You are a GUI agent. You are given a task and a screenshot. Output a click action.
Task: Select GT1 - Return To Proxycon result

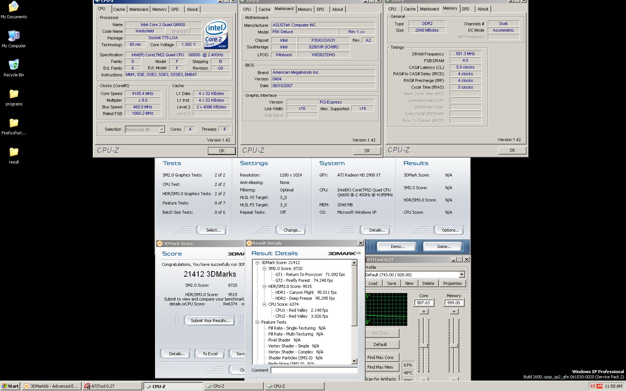coord(310,274)
